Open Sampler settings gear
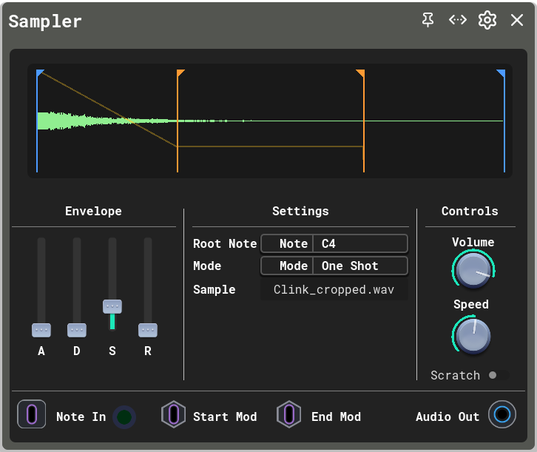Screen dimensions: 537x452 (x=487, y=20)
